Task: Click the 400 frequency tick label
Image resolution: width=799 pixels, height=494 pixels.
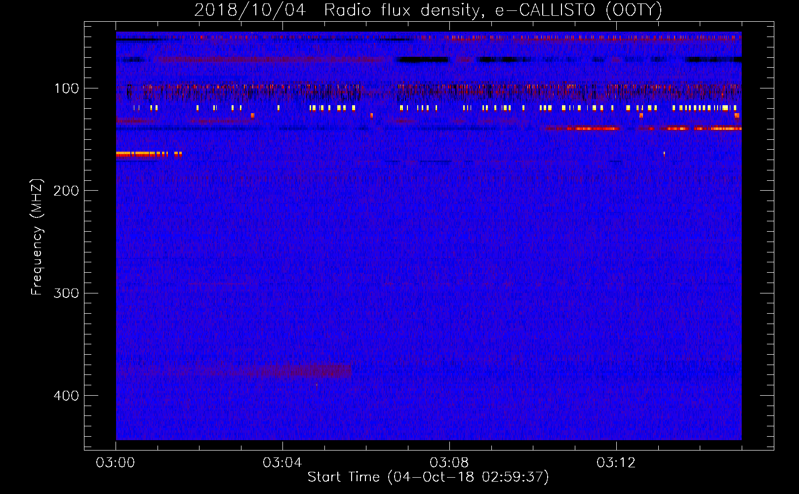Action: click(66, 396)
